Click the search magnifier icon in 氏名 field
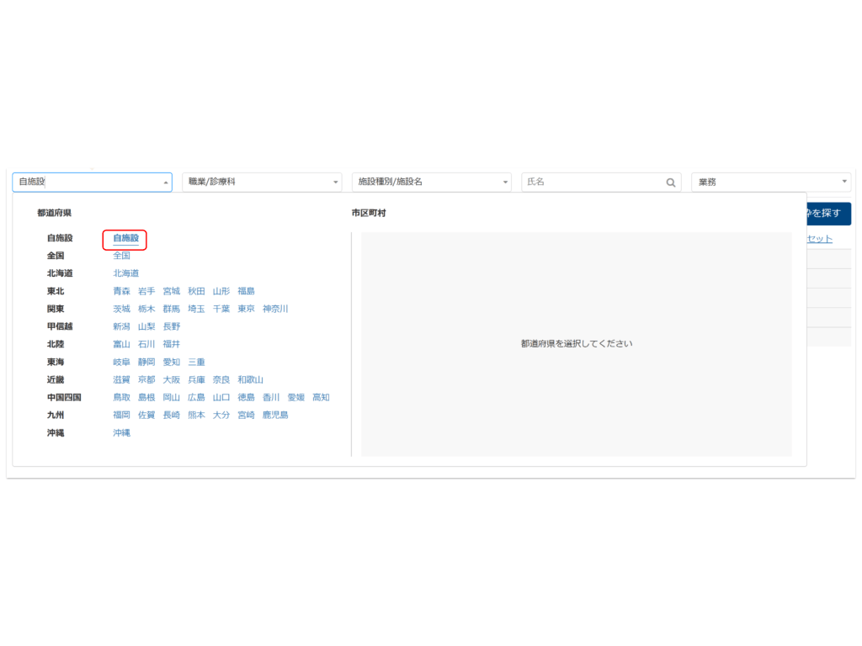Viewport: 862px width, 646px height. coord(671,183)
